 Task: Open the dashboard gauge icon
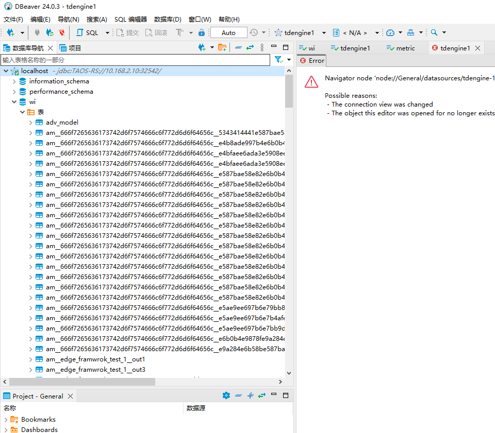pos(390,32)
